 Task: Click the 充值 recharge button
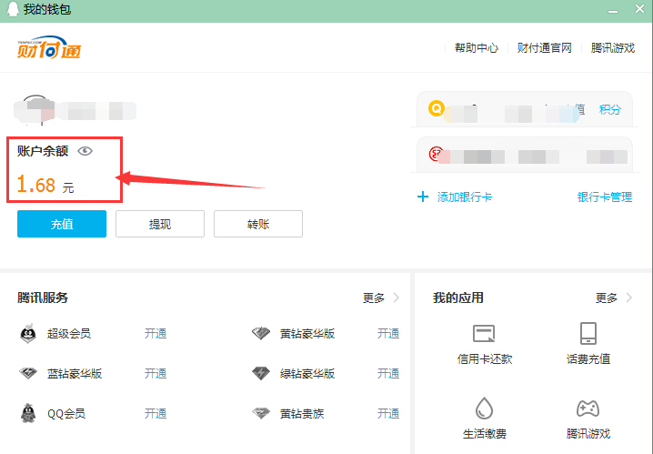[x=62, y=224]
